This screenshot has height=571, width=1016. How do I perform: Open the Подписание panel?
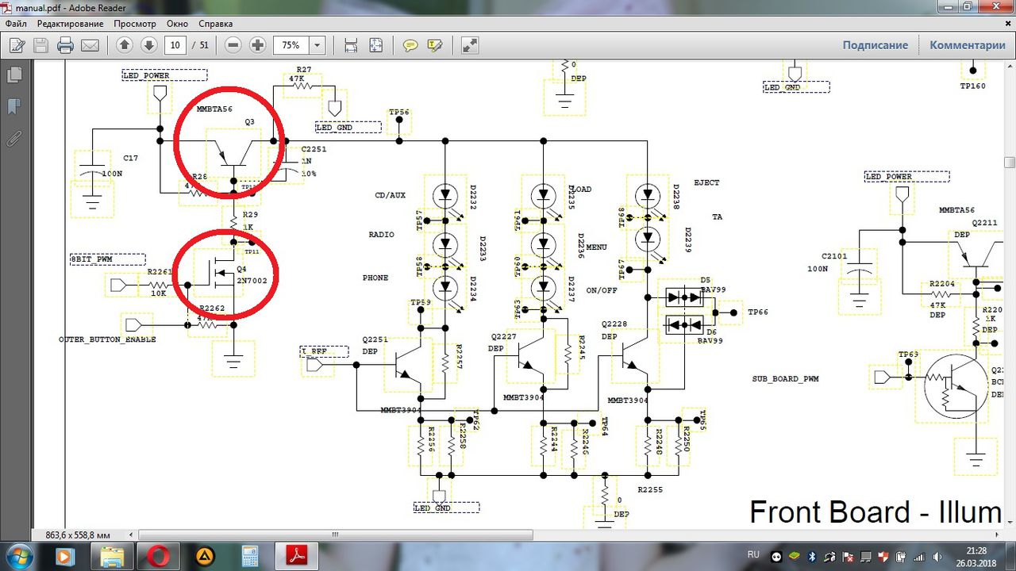click(875, 45)
